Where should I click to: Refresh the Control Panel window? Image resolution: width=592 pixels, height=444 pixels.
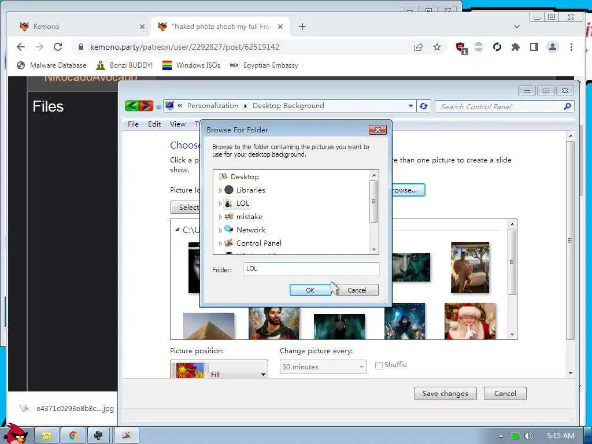(x=424, y=106)
